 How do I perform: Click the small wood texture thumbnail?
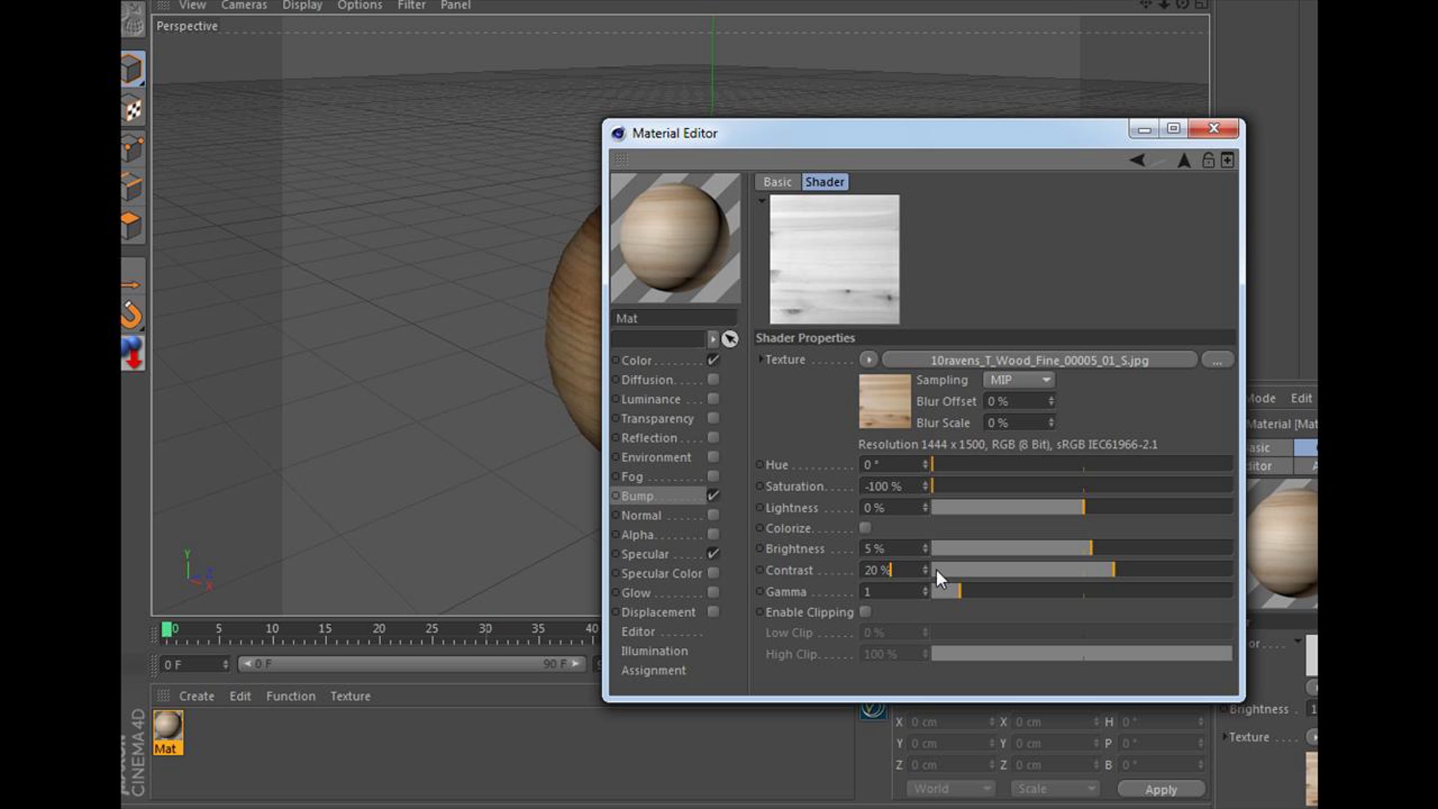pyautogui.click(x=884, y=401)
